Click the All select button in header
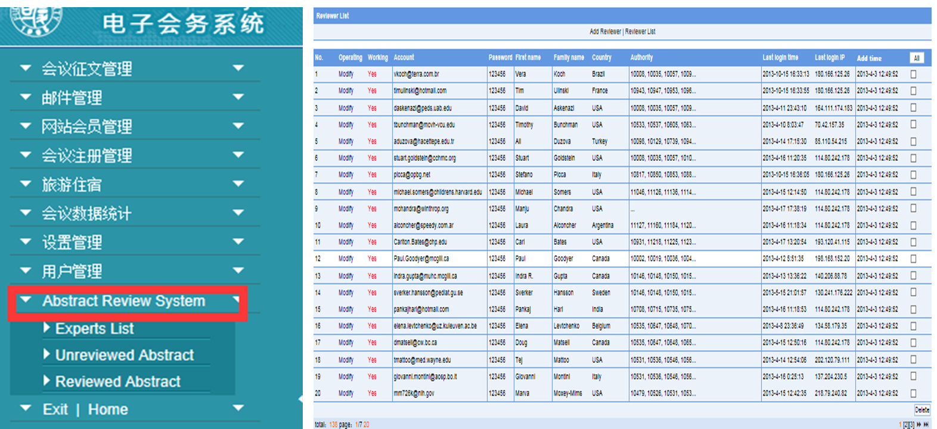The image size is (937, 429). 917,58
